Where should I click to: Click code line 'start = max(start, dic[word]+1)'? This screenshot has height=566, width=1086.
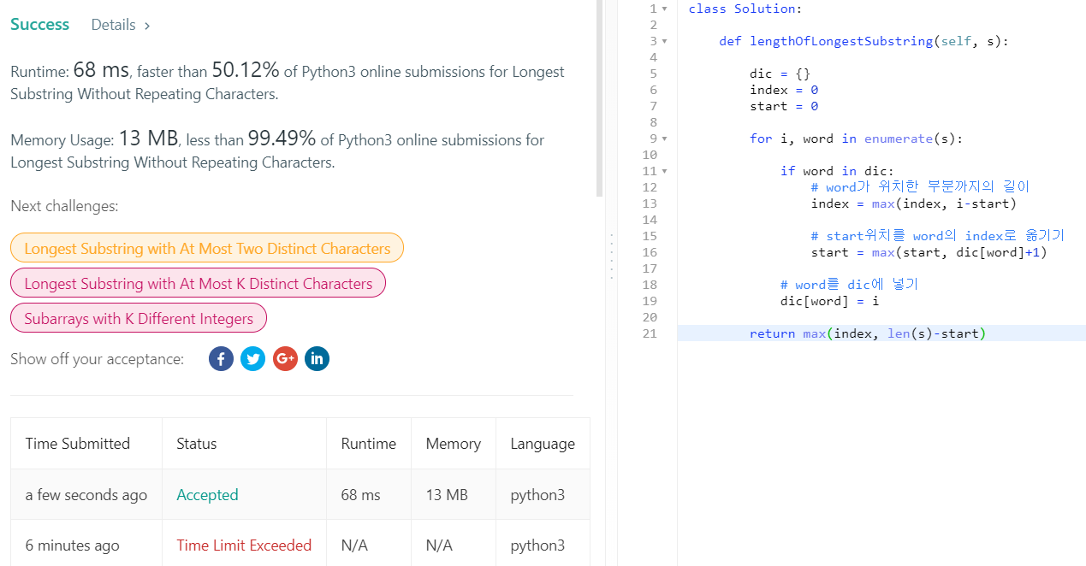(x=929, y=252)
